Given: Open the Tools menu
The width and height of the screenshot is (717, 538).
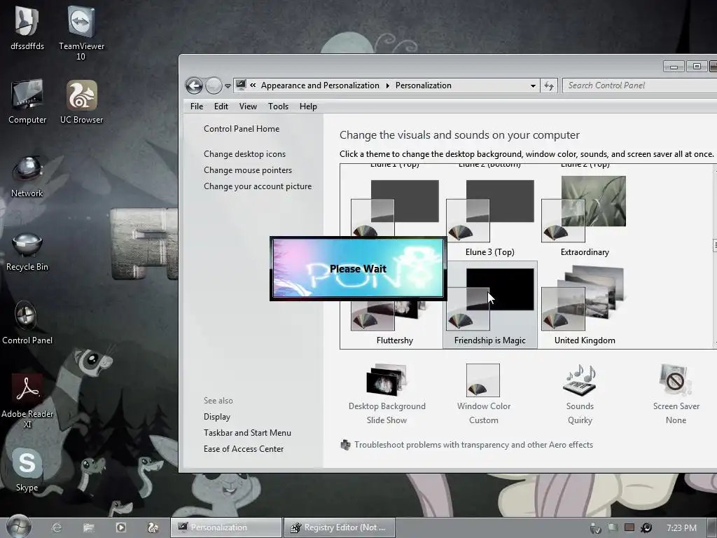Looking at the screenshot, I should (x=278, y=106).
